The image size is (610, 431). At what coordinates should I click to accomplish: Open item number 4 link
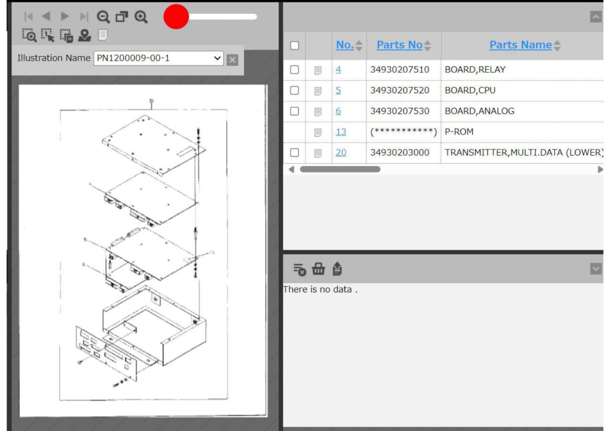click(x=338, y=70)
